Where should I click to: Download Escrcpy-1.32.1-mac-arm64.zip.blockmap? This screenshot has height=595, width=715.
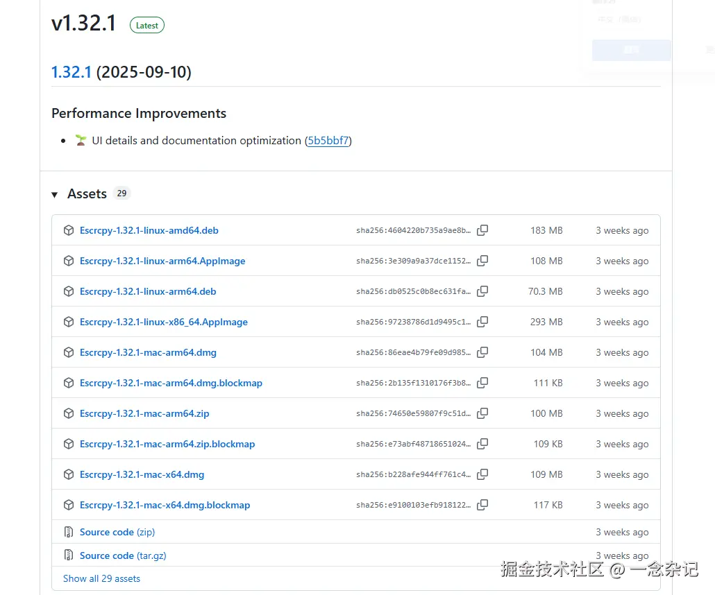(x=167, y=445)
